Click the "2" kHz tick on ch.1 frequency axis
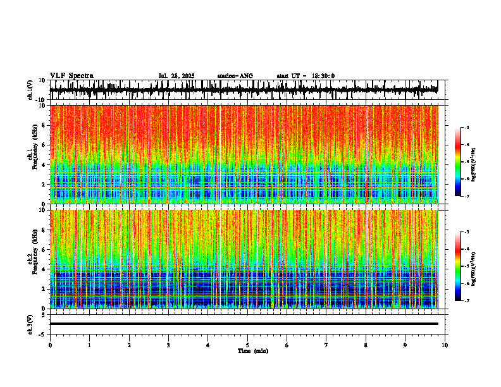The image size is (501, 387). click(44, 185)
